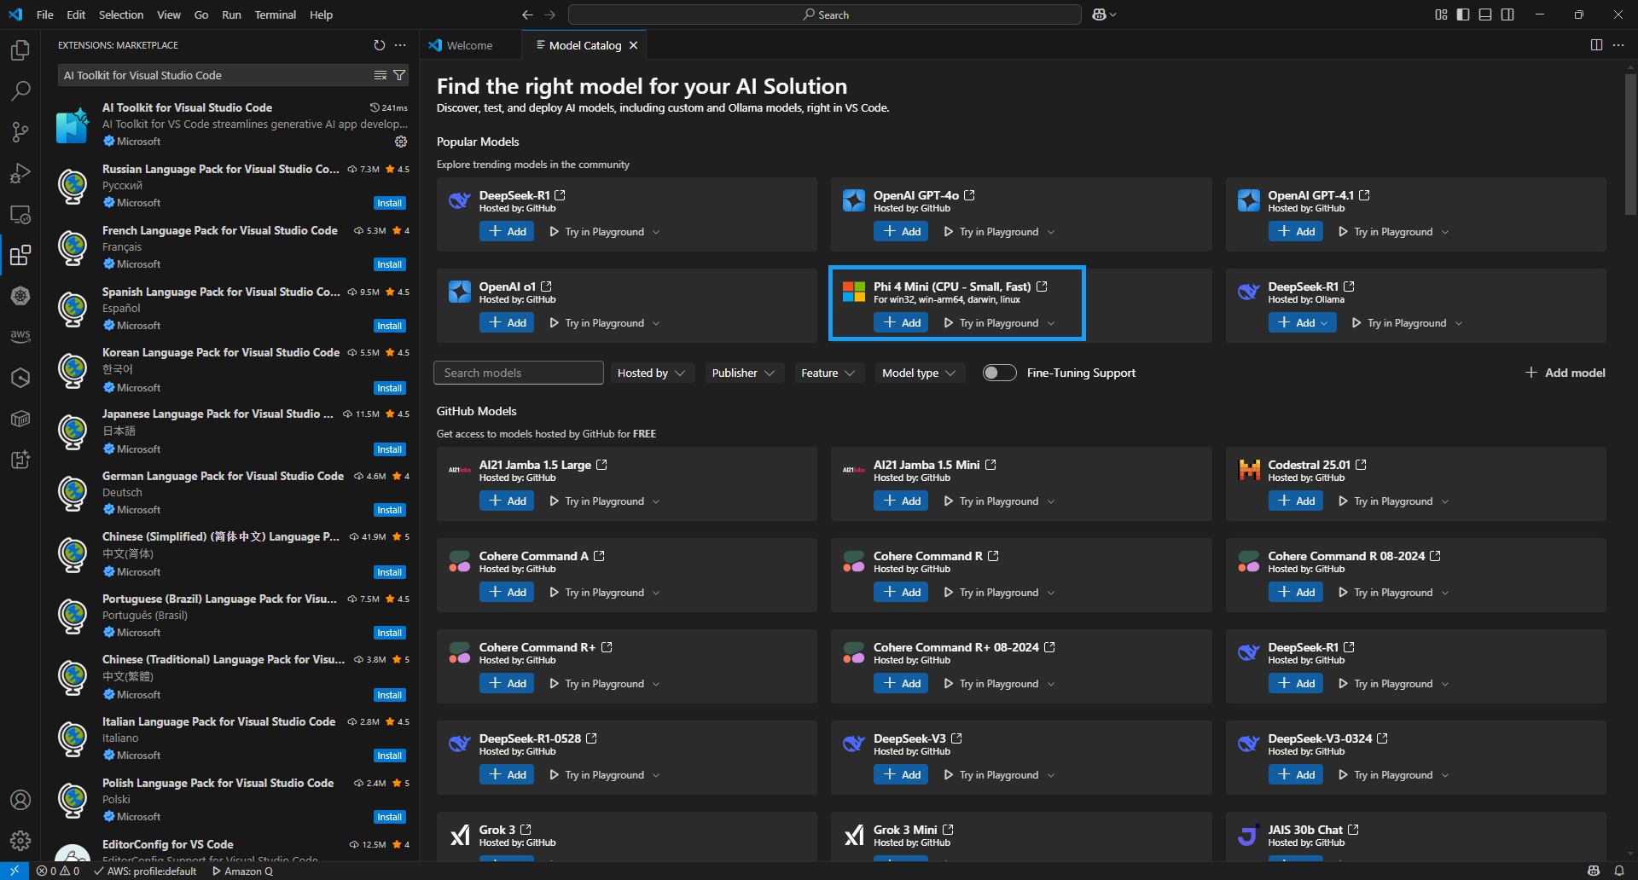Open extensions view more actions menu
Viewport: 1638px width, 880px height.
pyautogui.click(x=400, y=45)
